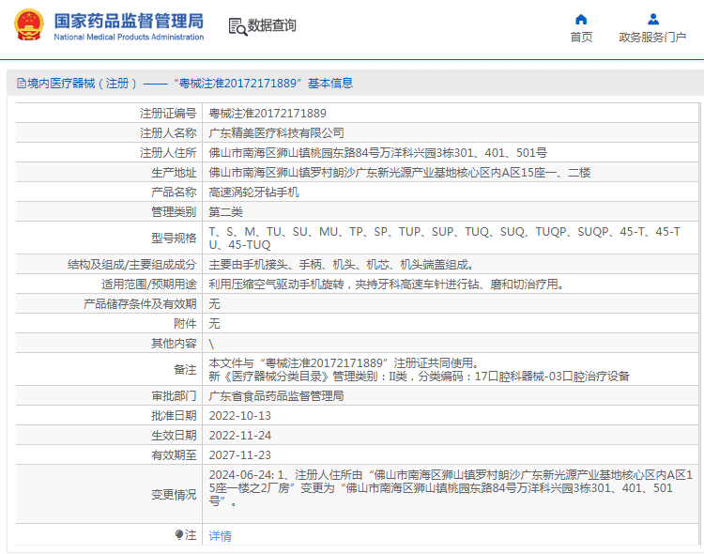Click the 注册人名称 row label
The height and width of the screenshot is (554, 704).
[168, 133]
